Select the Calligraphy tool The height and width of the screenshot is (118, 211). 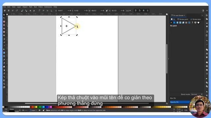4,46
